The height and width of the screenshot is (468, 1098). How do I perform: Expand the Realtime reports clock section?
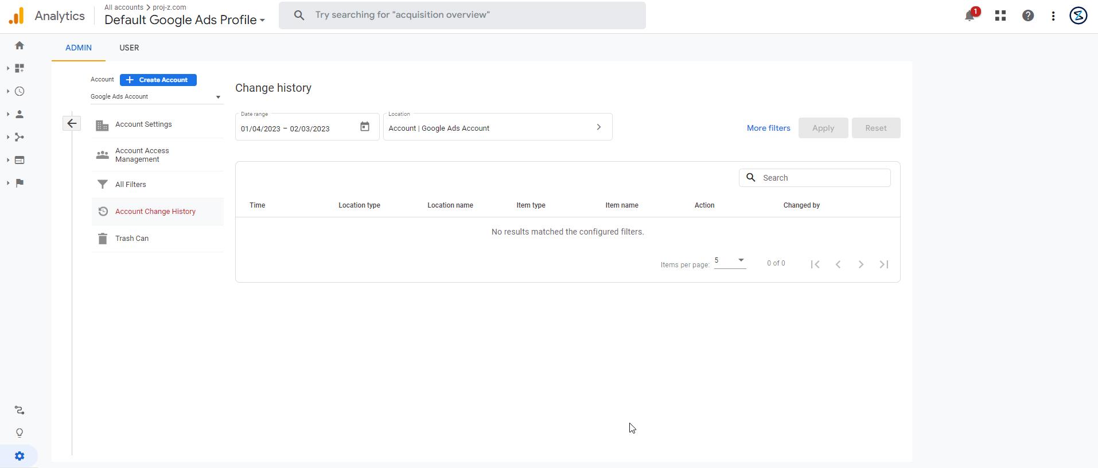(20, 92)
